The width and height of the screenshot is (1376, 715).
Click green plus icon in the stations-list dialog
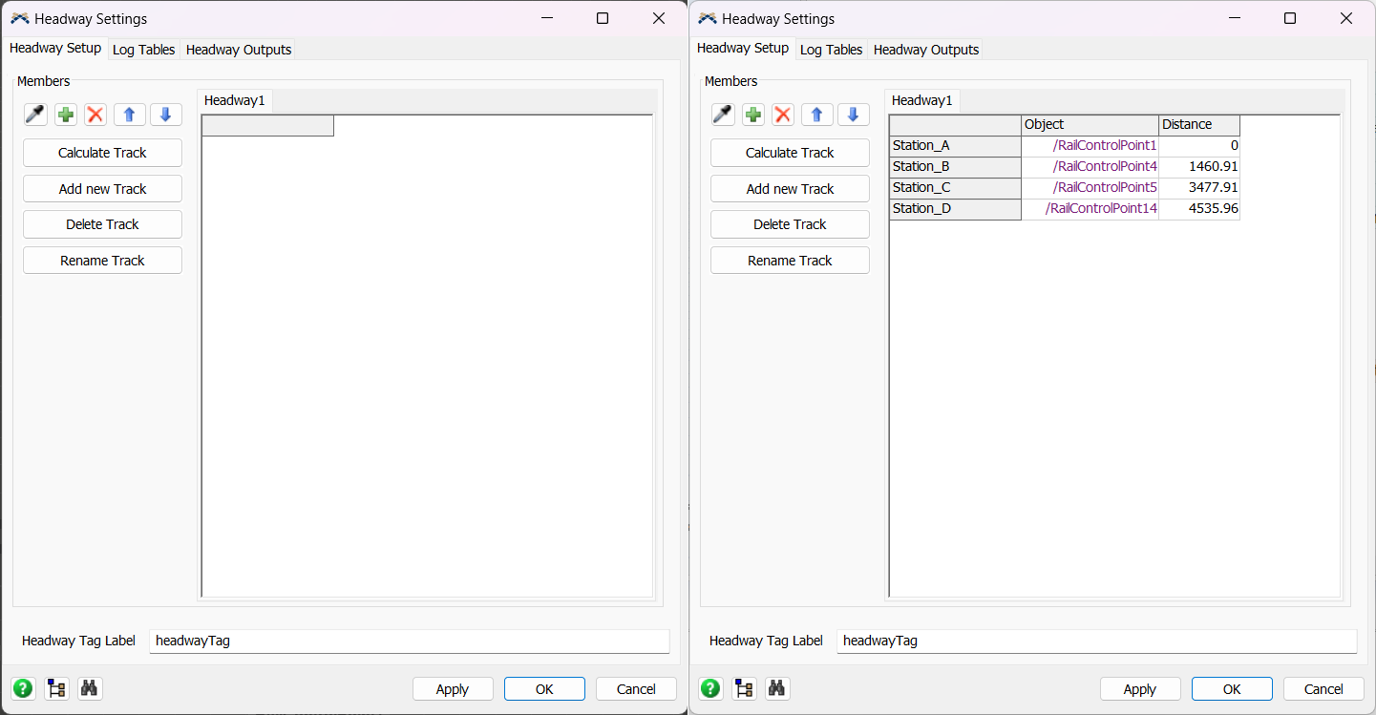pos(753,115)
